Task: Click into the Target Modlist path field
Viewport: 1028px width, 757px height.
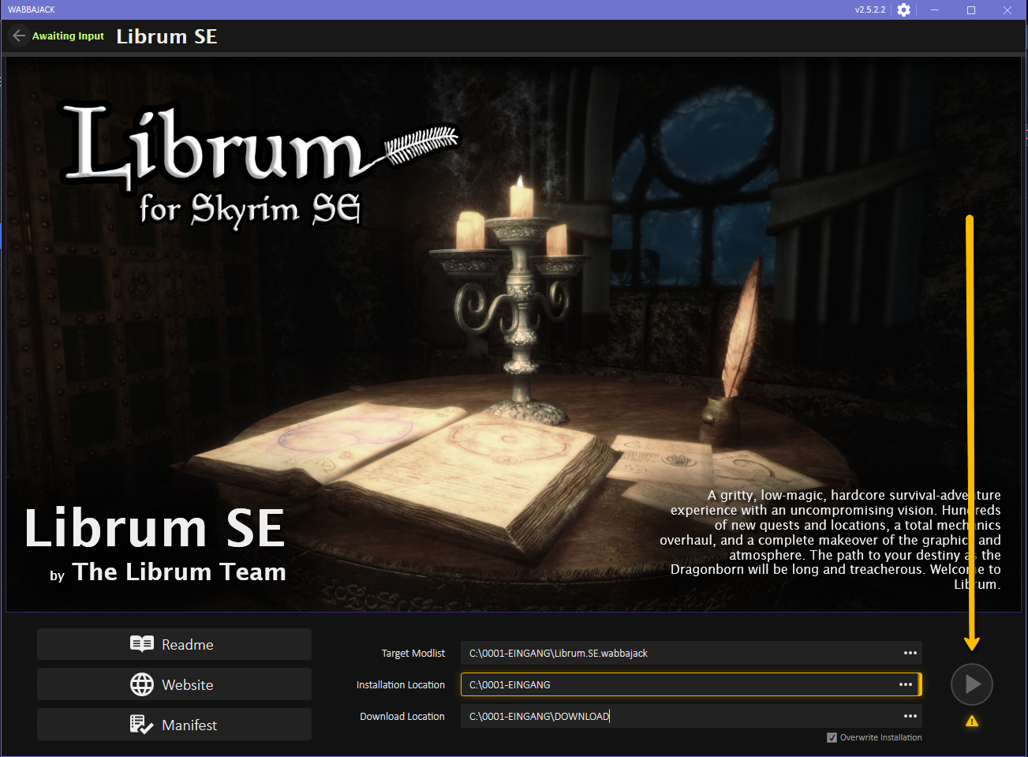Action: [678, 653]
